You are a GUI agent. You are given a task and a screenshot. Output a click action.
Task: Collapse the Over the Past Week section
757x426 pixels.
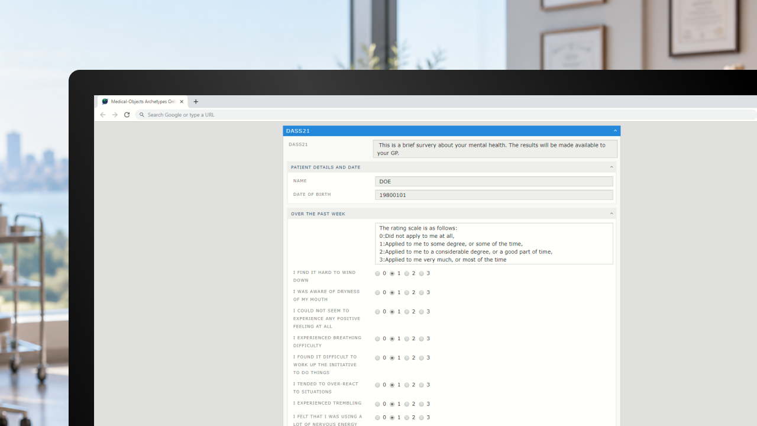(x=612, y=214)
